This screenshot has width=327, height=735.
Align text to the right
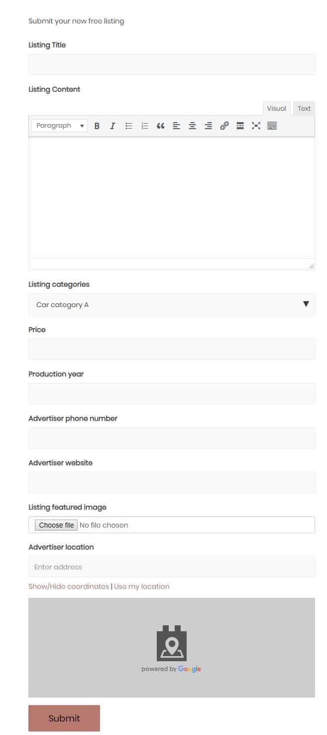click(x=208, y=125)
